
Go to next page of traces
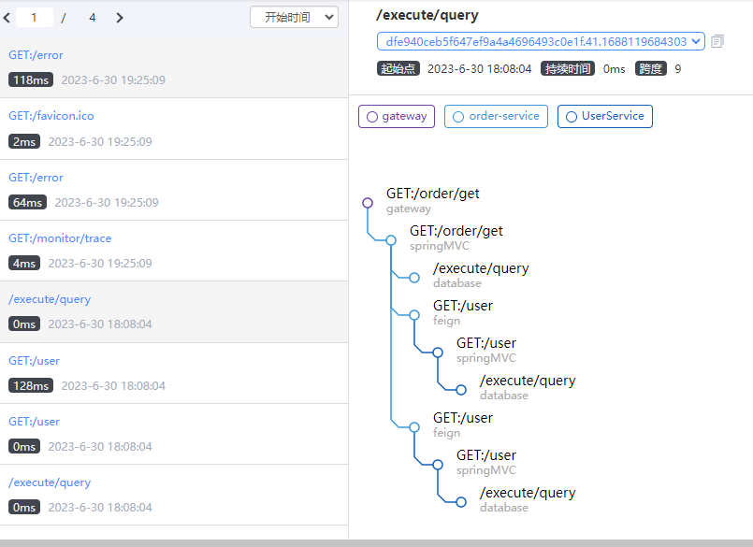click(120, 17)
